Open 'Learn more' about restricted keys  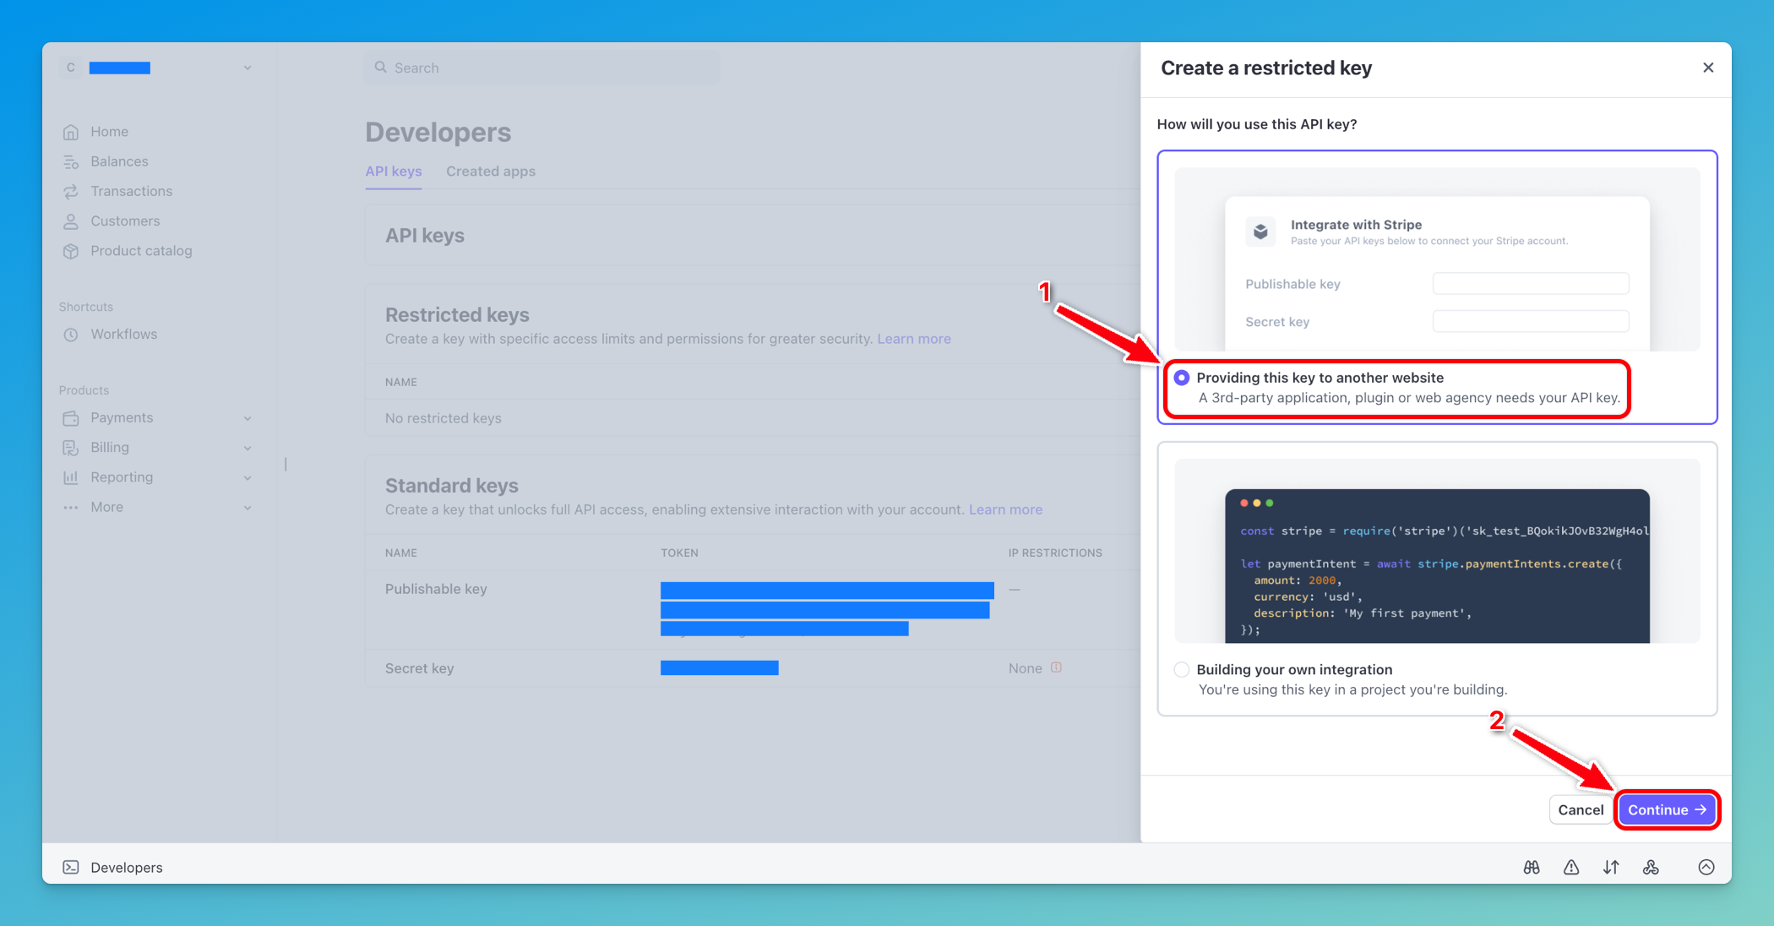pos(914,338)
